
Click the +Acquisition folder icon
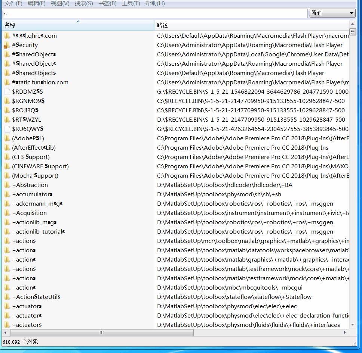7,213
